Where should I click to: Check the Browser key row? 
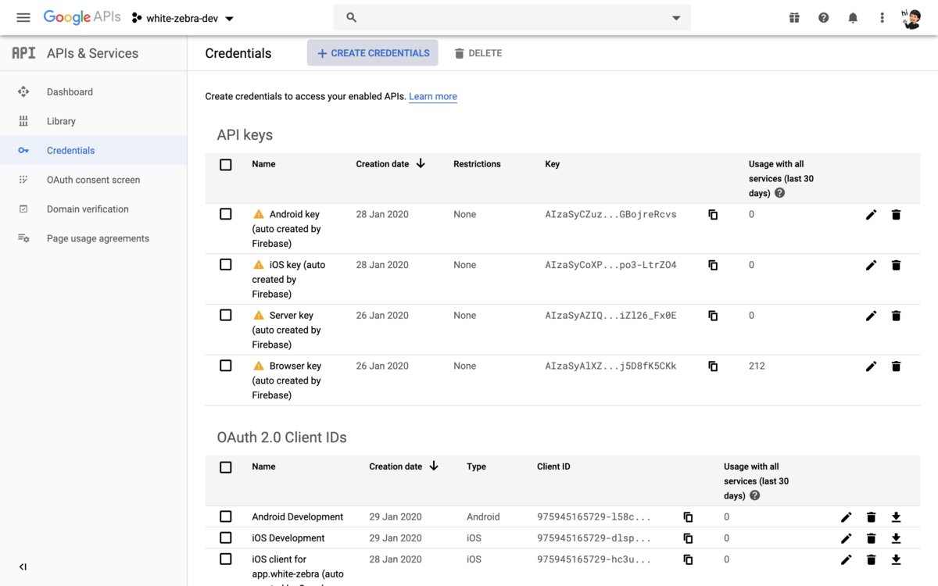pyautogui.click(x=226, y=366)
